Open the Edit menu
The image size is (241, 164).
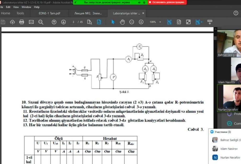pyautogui.click(x=8, y=7)
